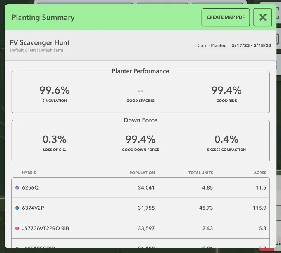
Task: Click the HYBRID column header
Action: [29, 173]
